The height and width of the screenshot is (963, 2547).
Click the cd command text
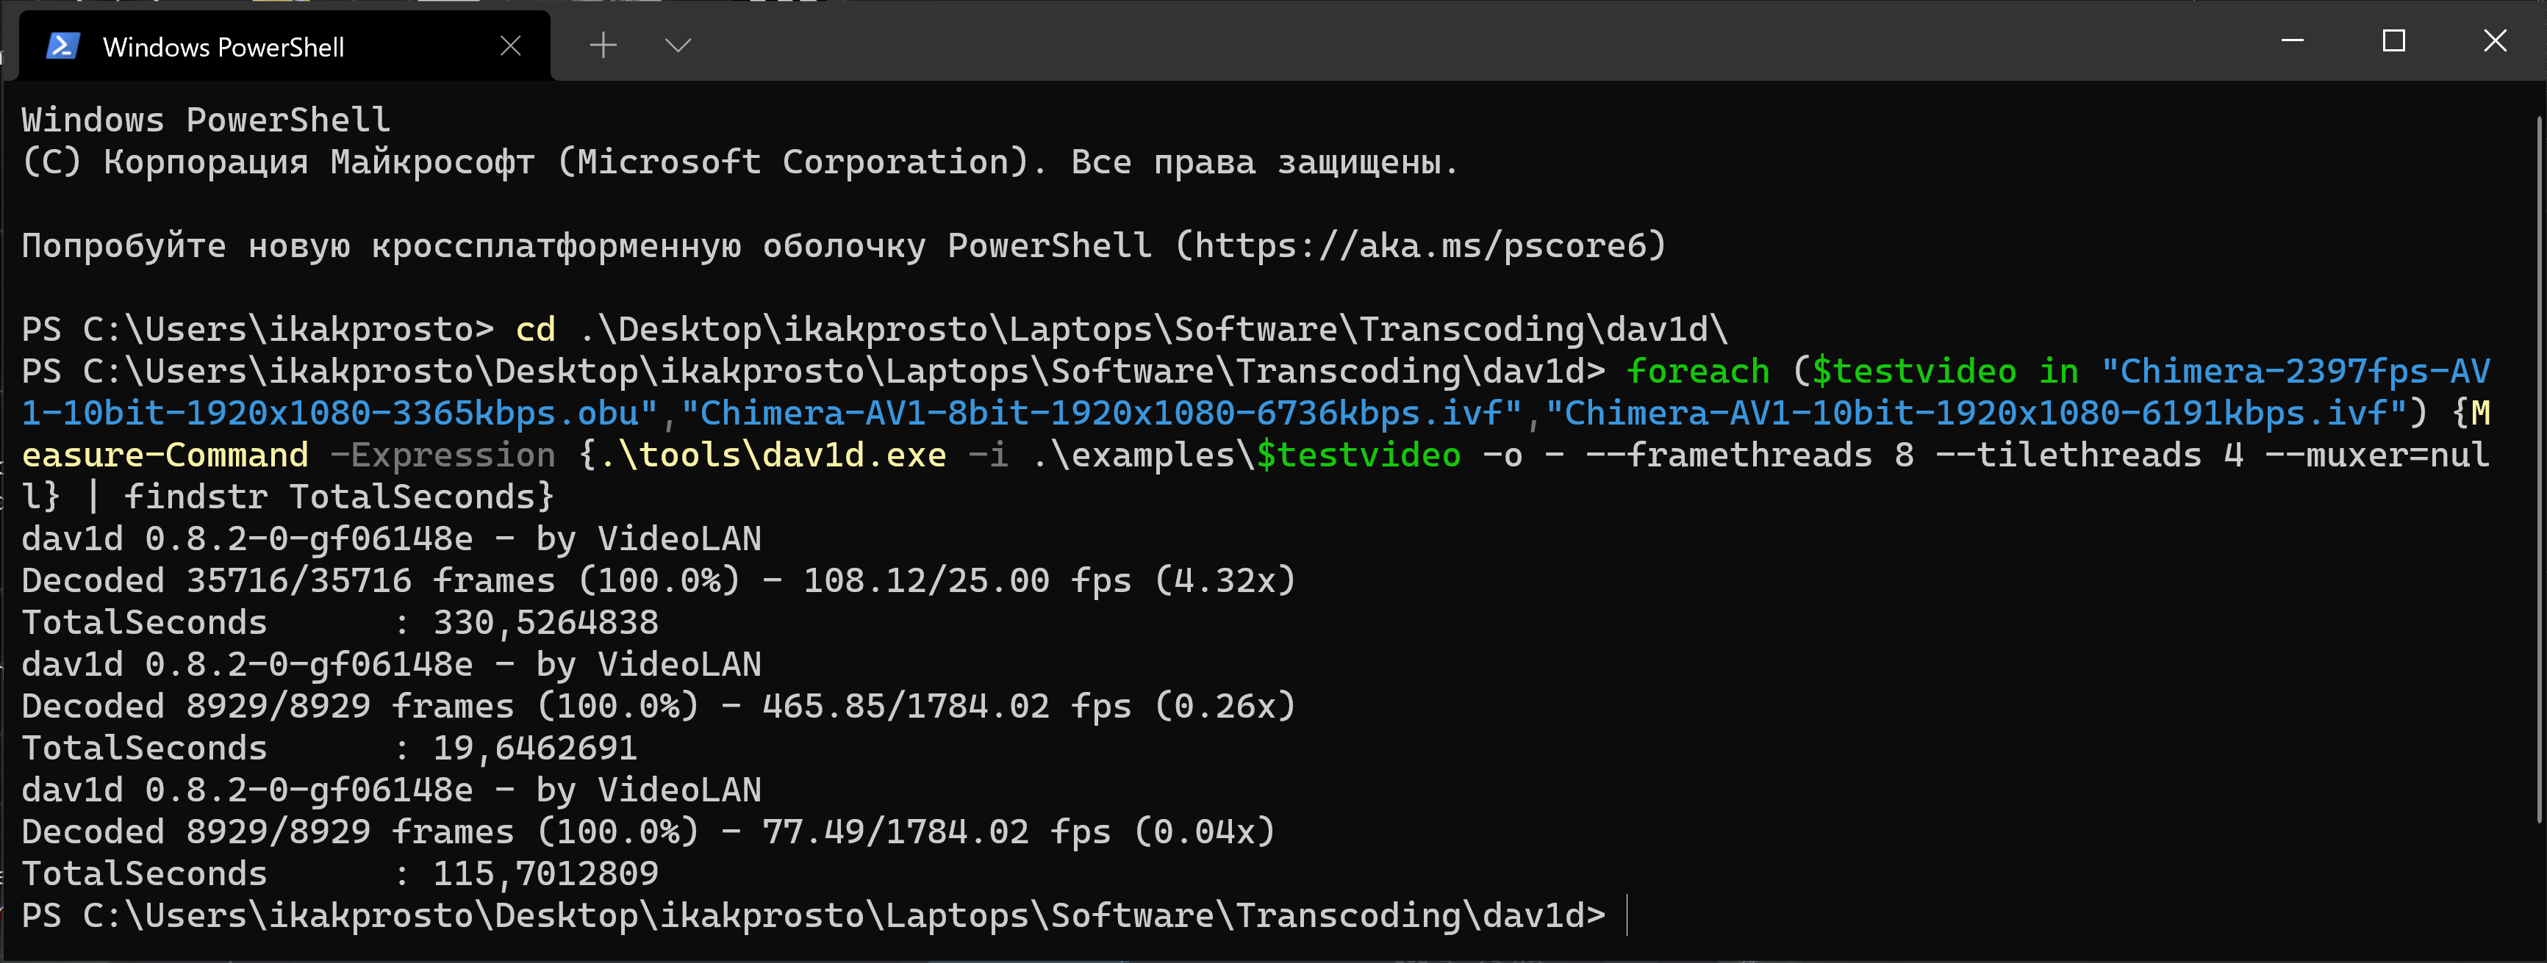535,329
